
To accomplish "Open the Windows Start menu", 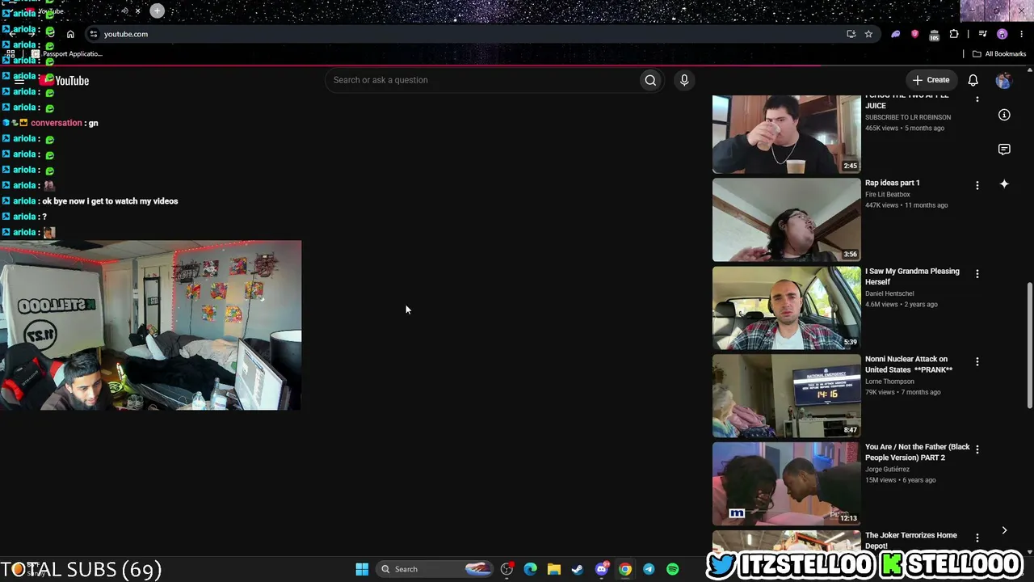I will click(x=362, y=569).
